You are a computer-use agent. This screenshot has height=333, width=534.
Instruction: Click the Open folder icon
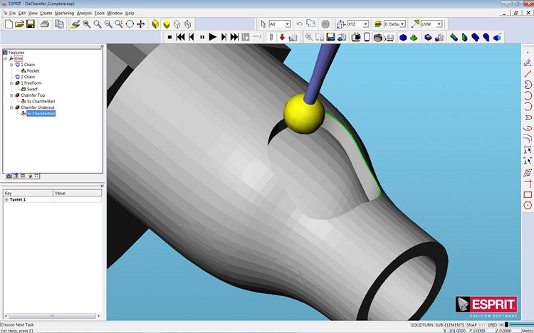point(19,24)
